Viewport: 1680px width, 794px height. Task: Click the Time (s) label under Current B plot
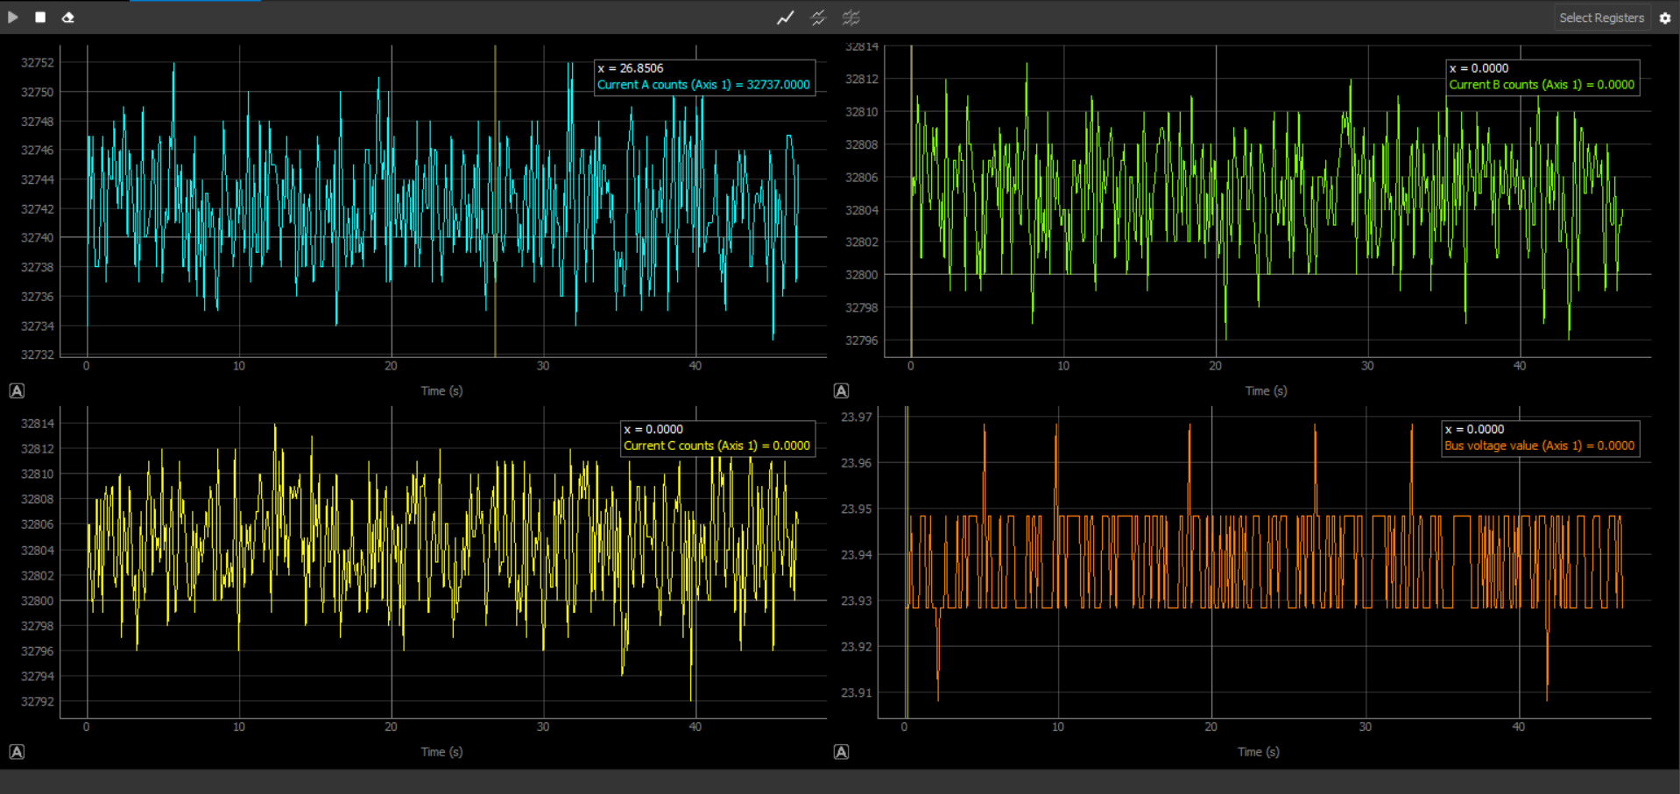pyautogui.click(x=1266, y=391)
